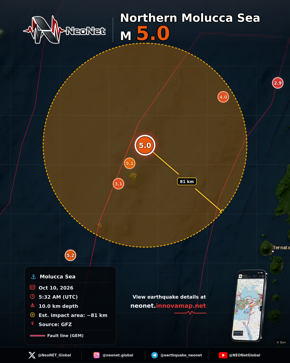The width and height of the screenshot is (290, 363).
Task: Click the Esri attribution
Action: 281,342
